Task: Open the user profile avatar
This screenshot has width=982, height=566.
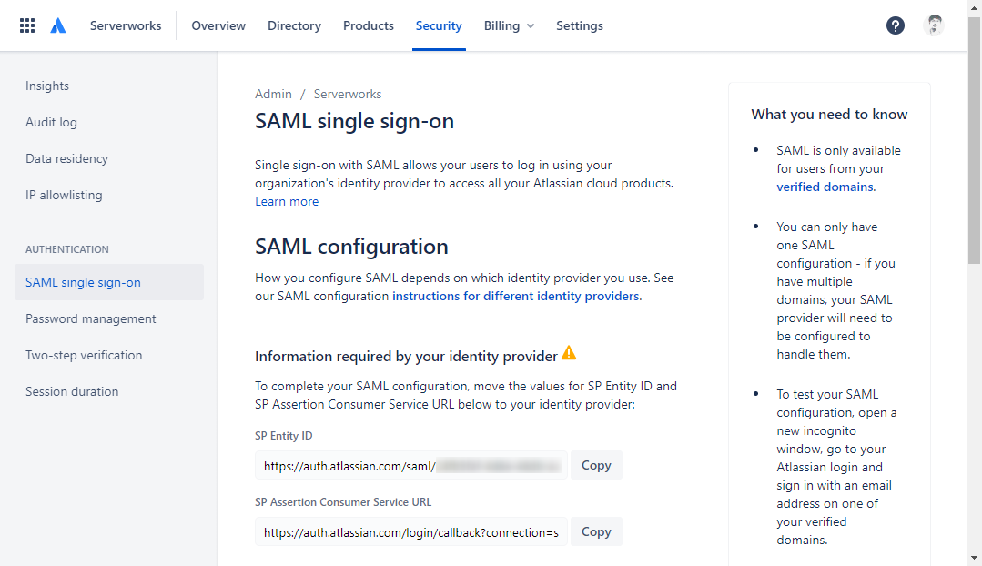Action: [x=934, y=25]
